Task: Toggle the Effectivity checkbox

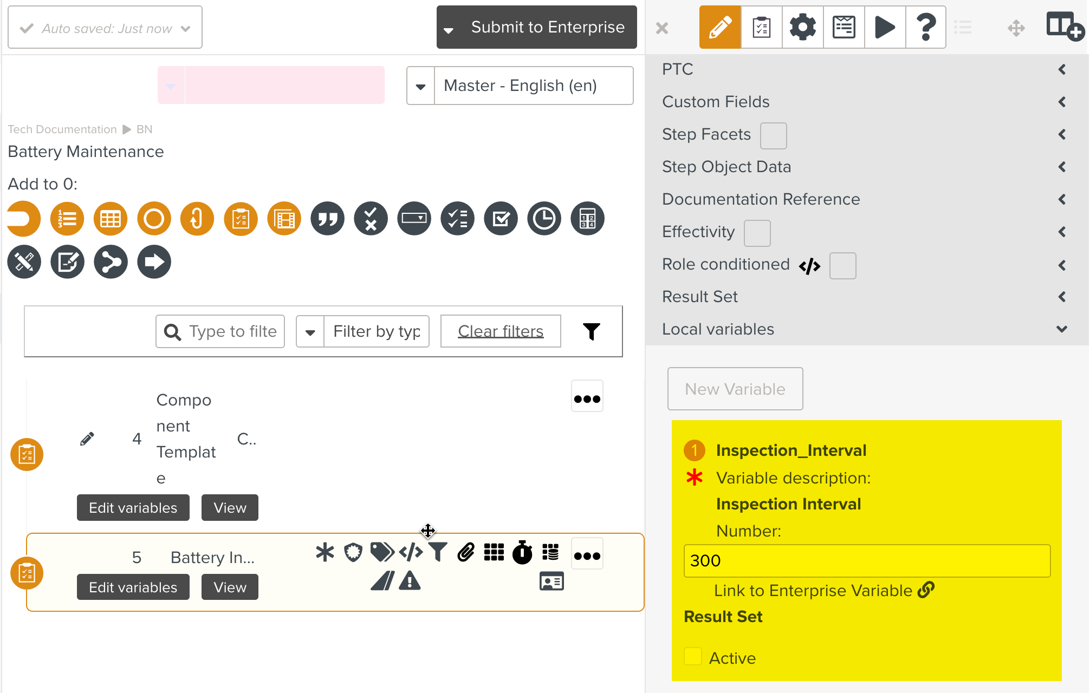Action: (x=757, y=233)
